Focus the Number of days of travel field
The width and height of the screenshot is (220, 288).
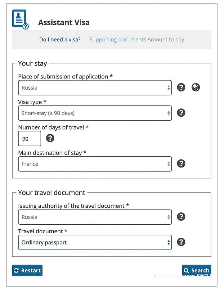(29, 139)
